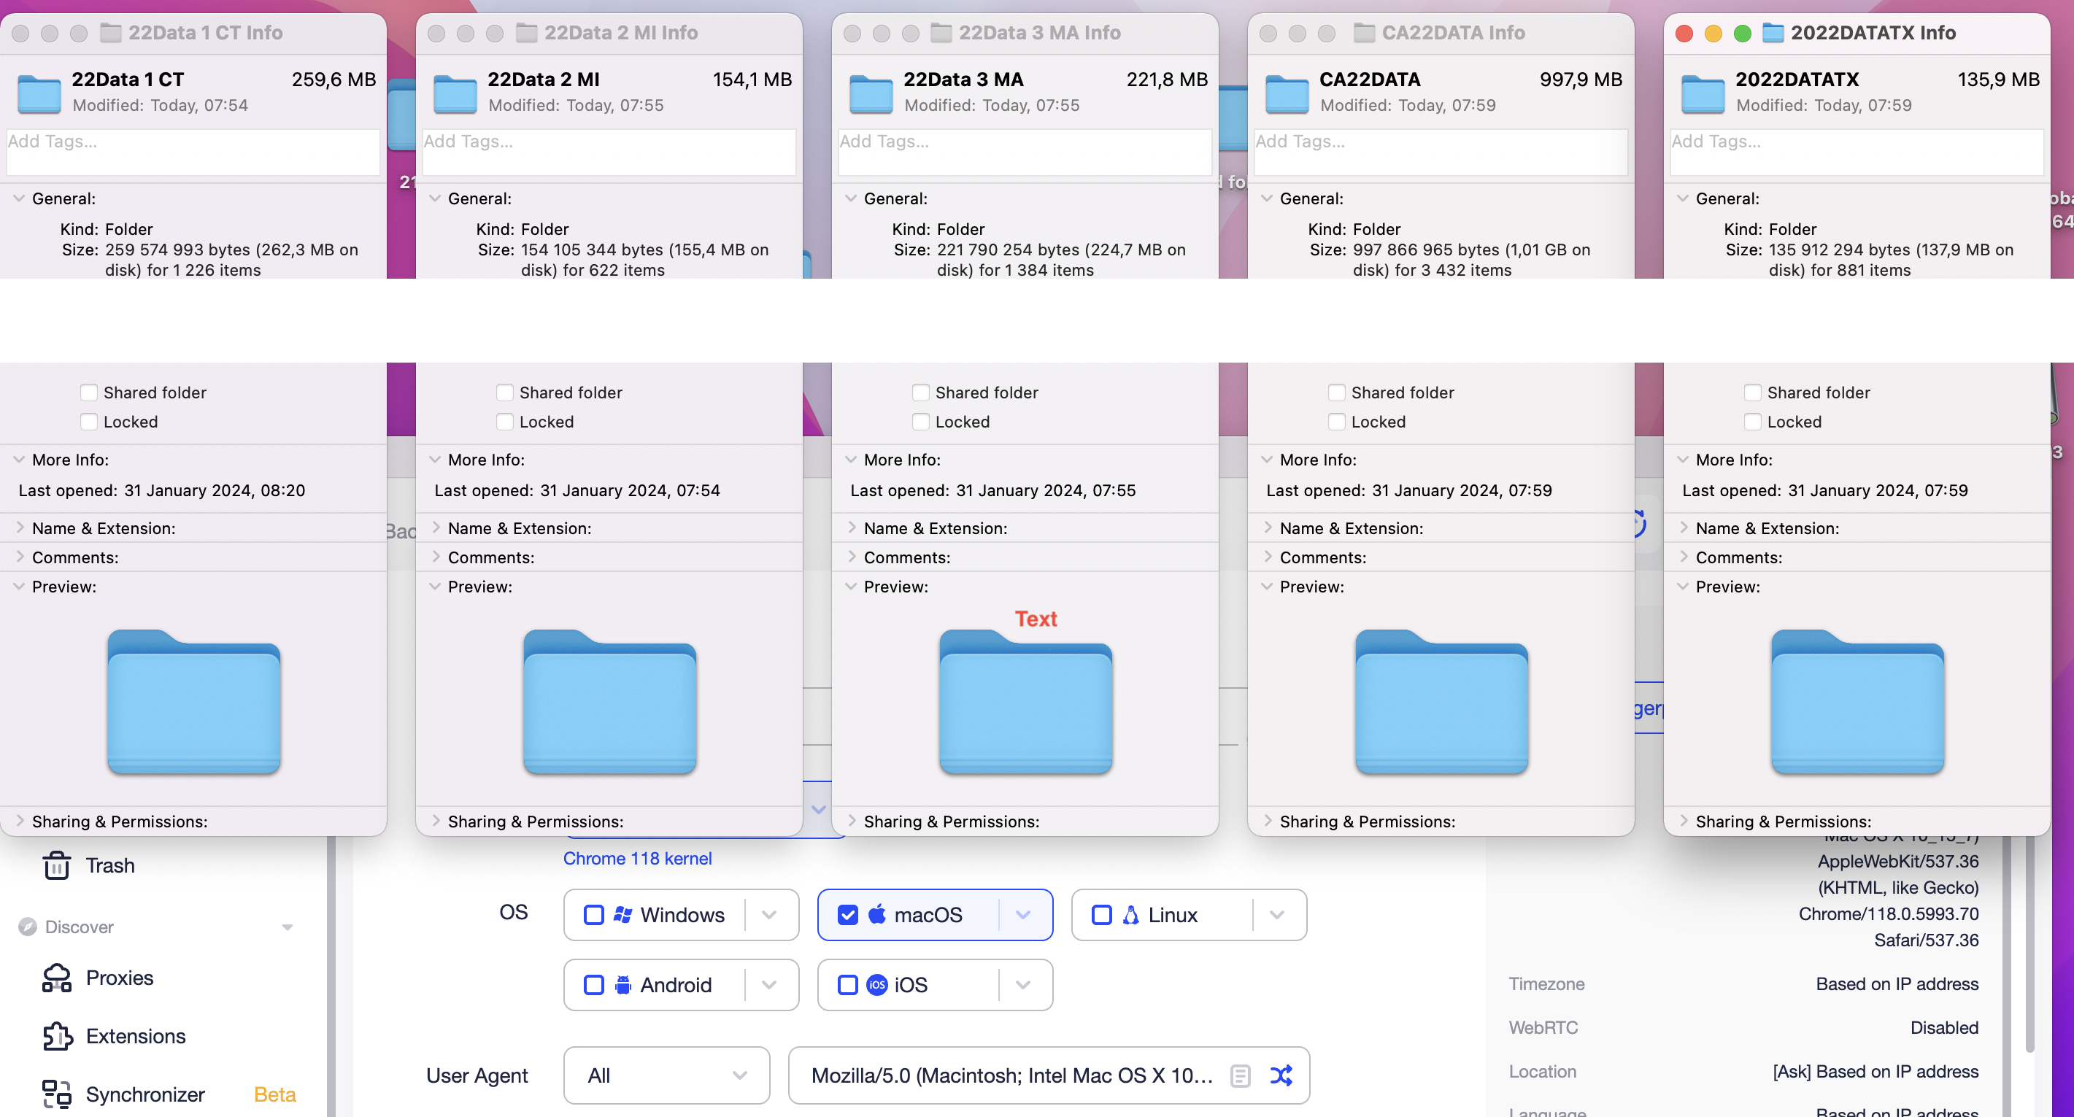This screenshot has width=2074, height=1117.
Task: Click the Windows logo in OS options
Action: pyautogui.click(x=622, y=914)
